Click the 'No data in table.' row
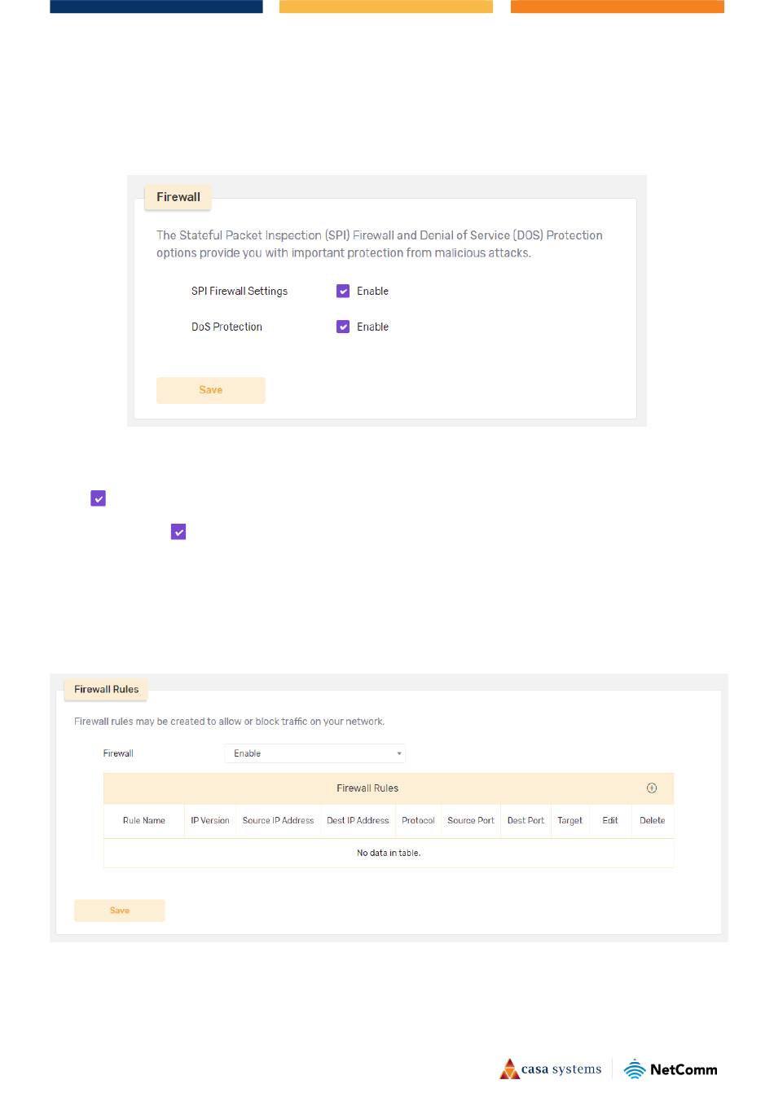Image resolution: width=774 pixels, height=1115 pixels. tap(389, 853)
